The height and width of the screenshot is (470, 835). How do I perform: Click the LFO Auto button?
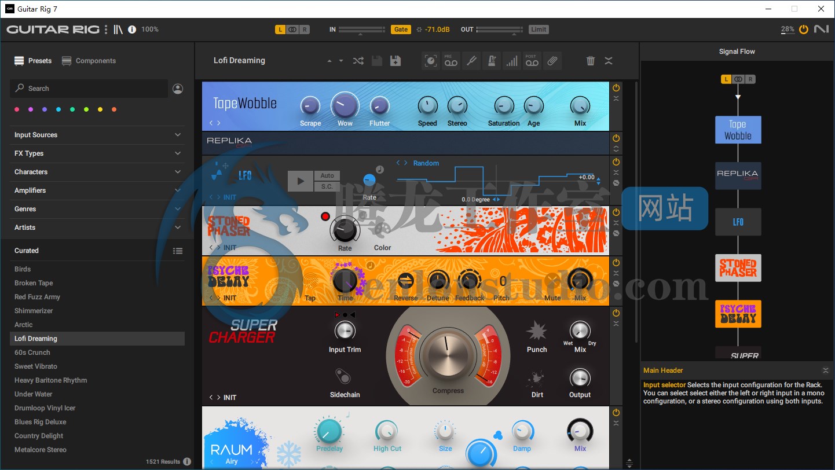pyautogui.click(x=327, y=176)
